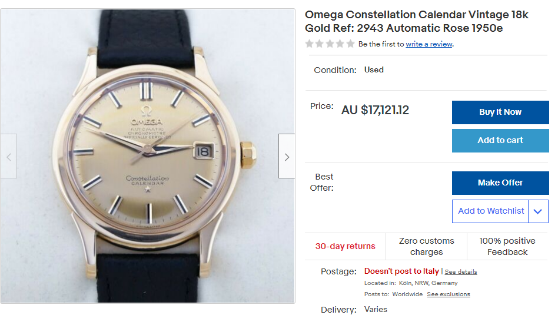The height and width of the screenshot is (315, 558).
Task: Click the 30-day returns text
Action: pos(345,247)
